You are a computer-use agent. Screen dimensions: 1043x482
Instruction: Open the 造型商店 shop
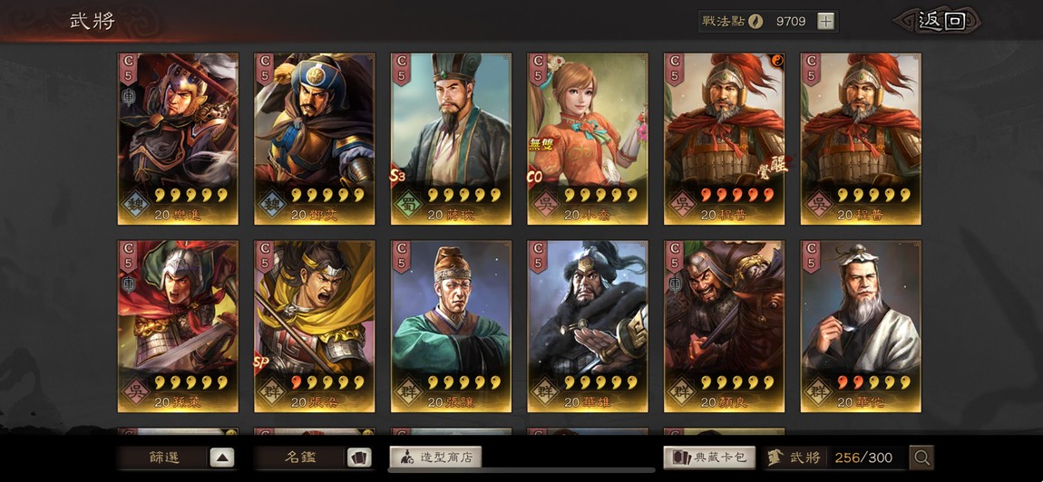pyautogui.click(x=435, y=458)
